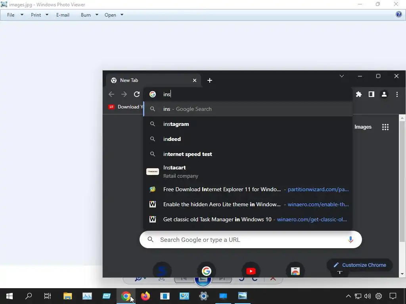Viewport: 406px width, 304px height.
Task: Open the blue 'S' shortcut tile
Action: 162,271
